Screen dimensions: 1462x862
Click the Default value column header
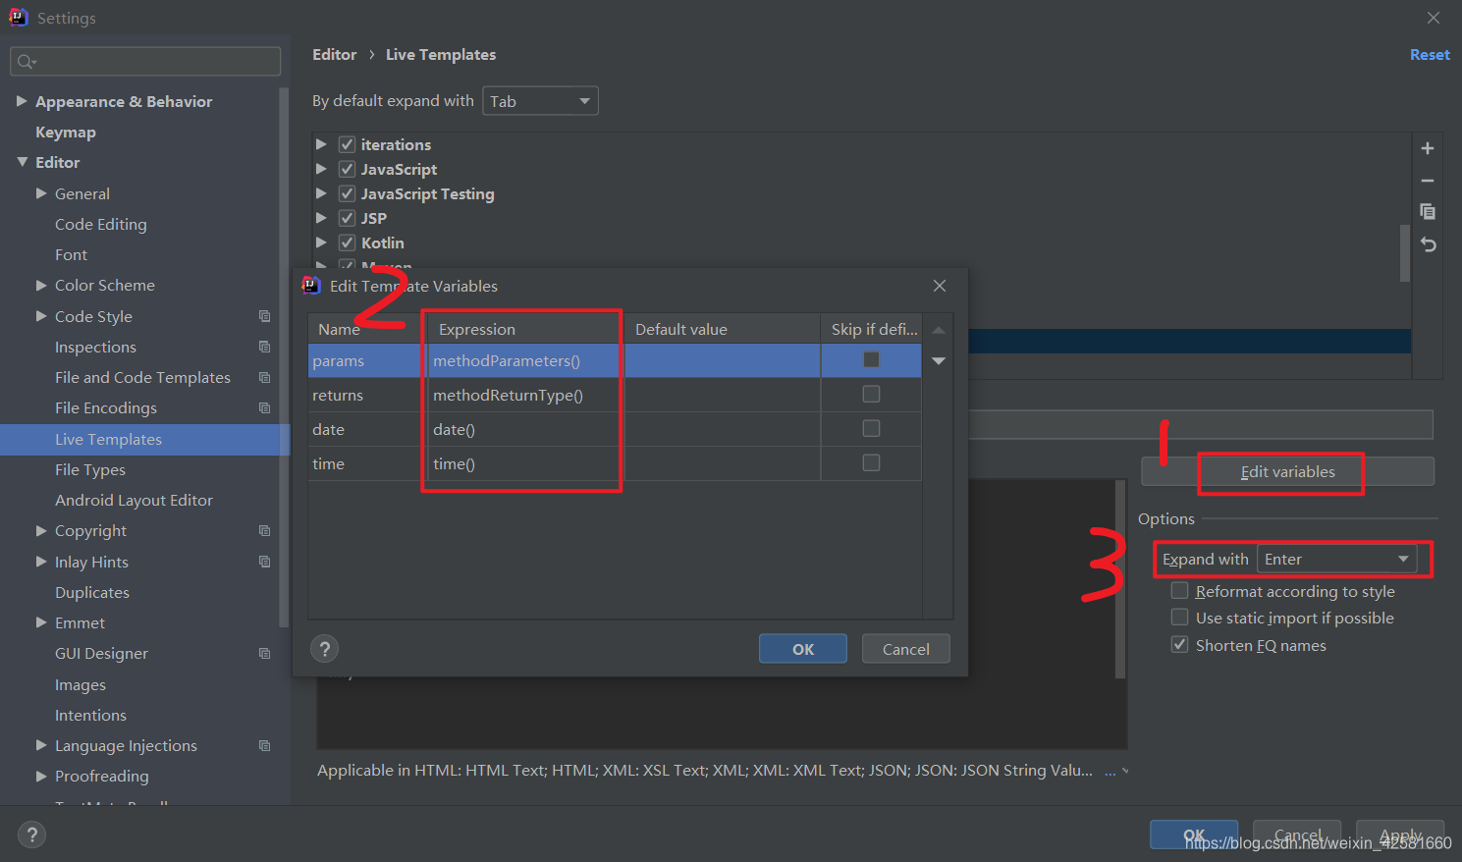pyautogui.click(x=722, y=329)
